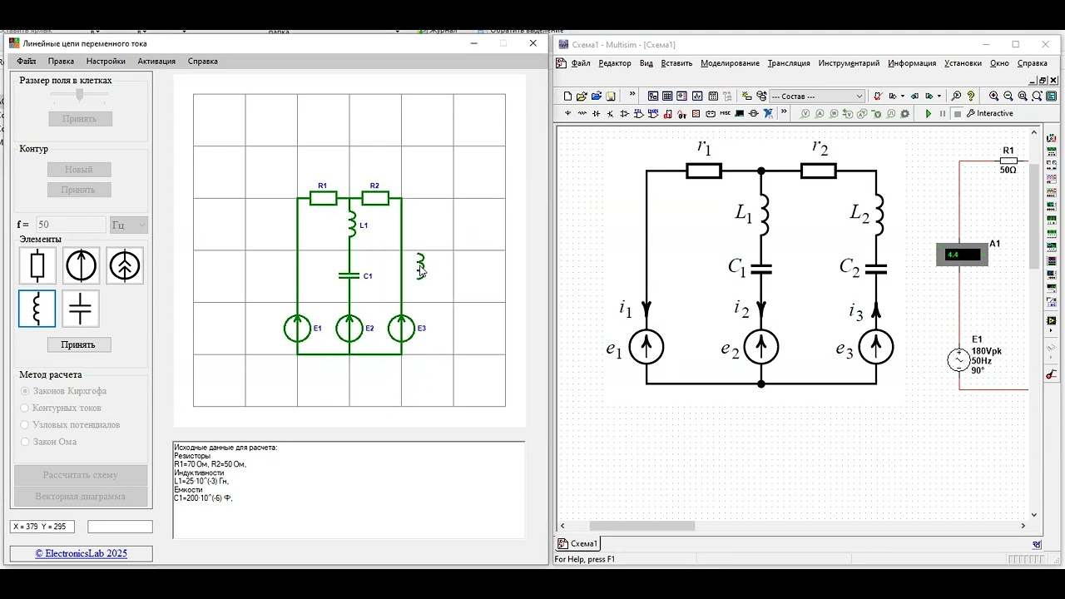Click the yellow Help question mark icon
This screenshot has height=599, width=1065.
click(x=971, y=97)
